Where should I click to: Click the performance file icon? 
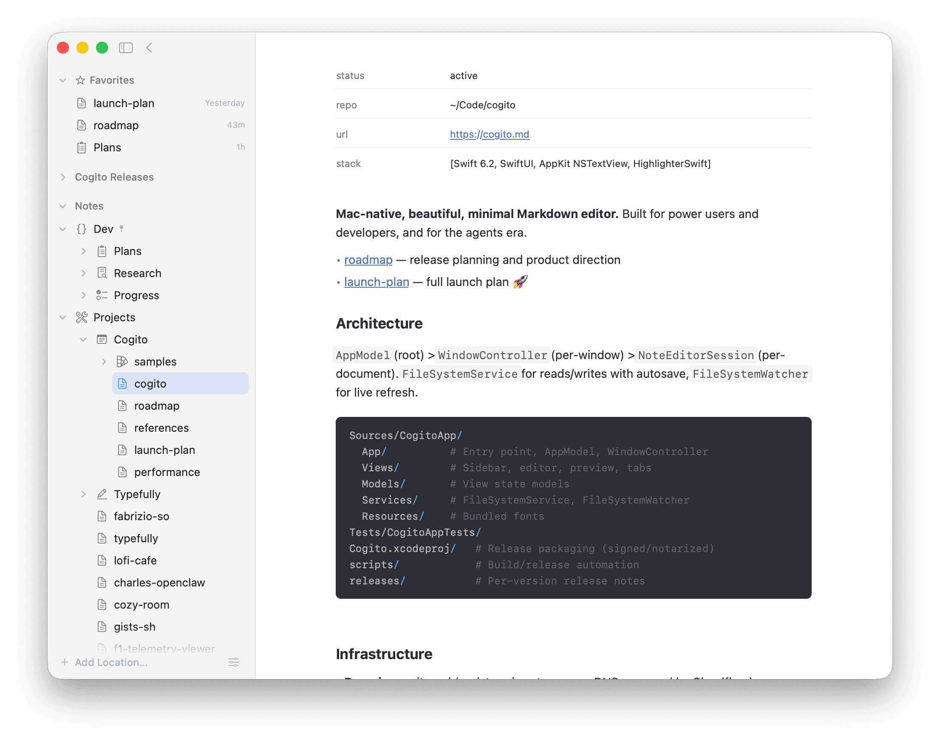(122, 473)
